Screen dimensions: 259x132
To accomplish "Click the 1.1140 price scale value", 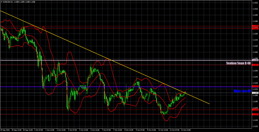I will [x=255, y=120].
